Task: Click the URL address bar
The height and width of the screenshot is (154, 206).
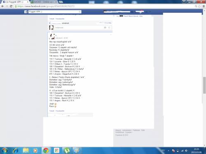Action: 104,6
